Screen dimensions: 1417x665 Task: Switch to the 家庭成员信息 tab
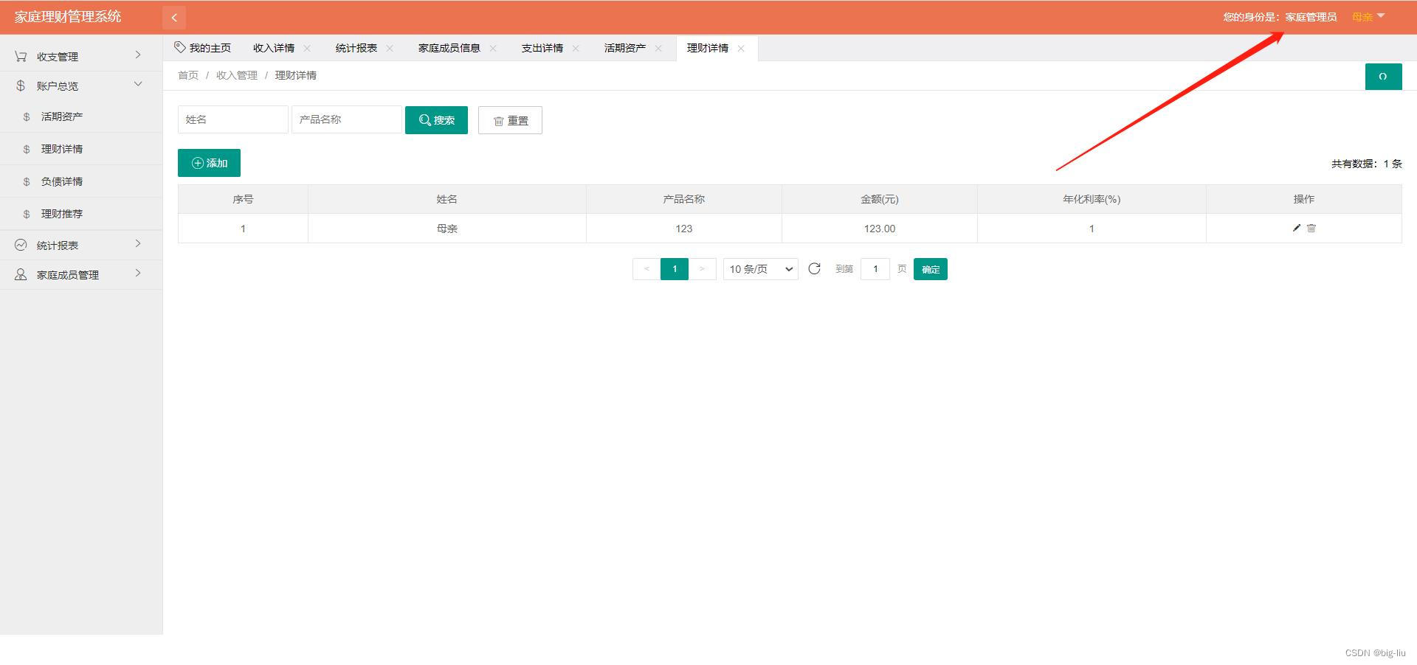click(x=449, y=48)
